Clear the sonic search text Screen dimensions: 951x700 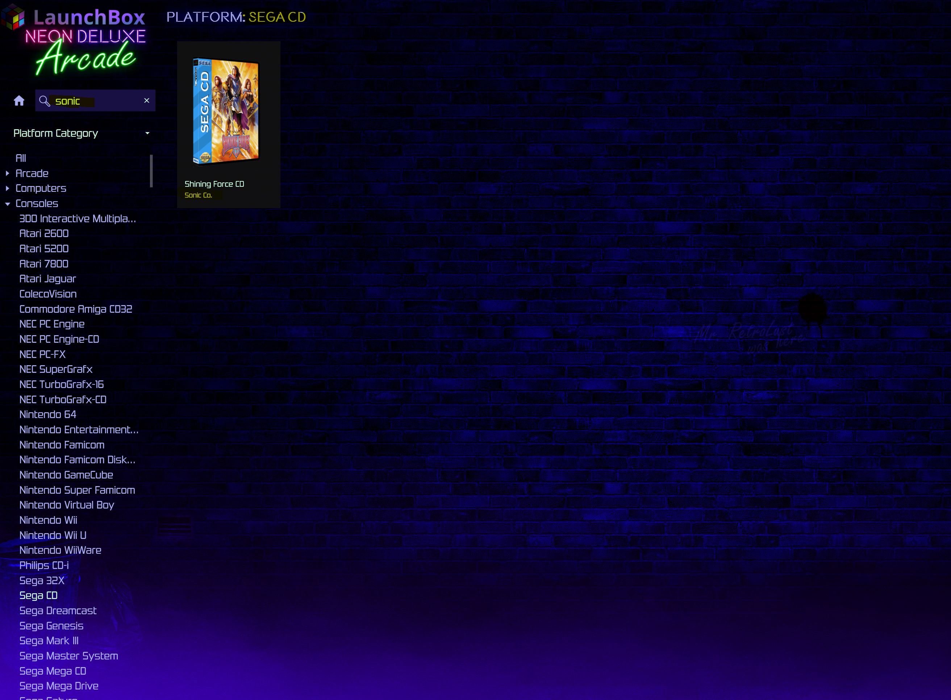[x=147, y=100]
